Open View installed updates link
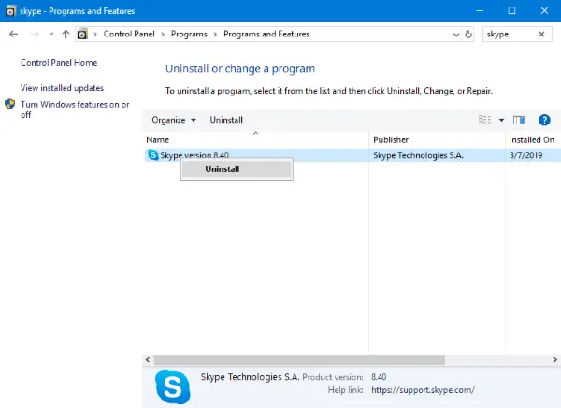Screen dimensions: 561x408 62,88
